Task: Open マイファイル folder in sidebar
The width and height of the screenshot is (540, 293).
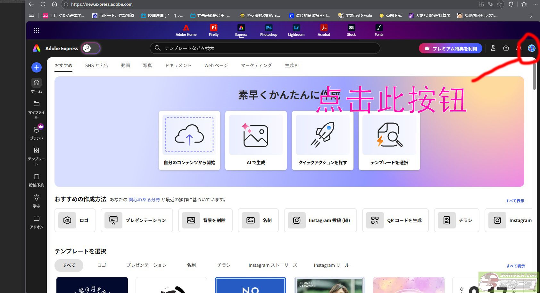Action: point(37,109)
